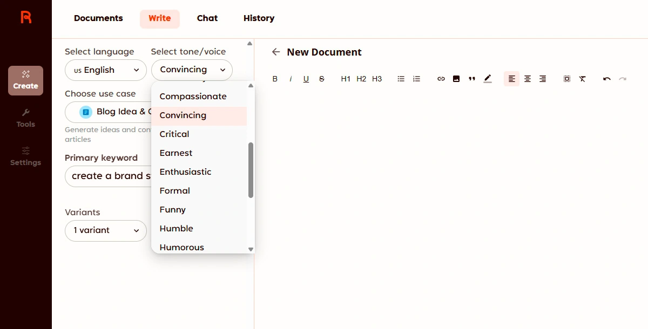Switch to the Chat tab
The height and width of the screenshot is (329, 648).
tap(207, 18)
